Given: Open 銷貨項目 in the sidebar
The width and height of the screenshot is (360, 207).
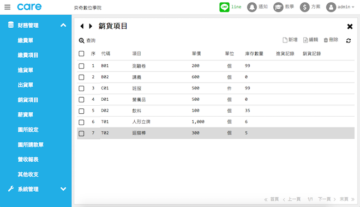Looking at the screenshot, I should click(x=28, y=100).
